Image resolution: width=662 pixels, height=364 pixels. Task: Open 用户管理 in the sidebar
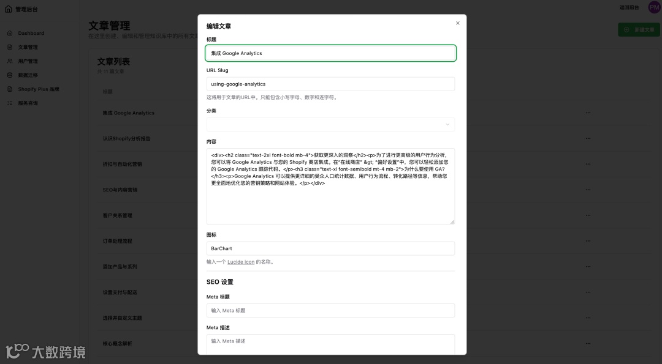click(x=28, y=61)
